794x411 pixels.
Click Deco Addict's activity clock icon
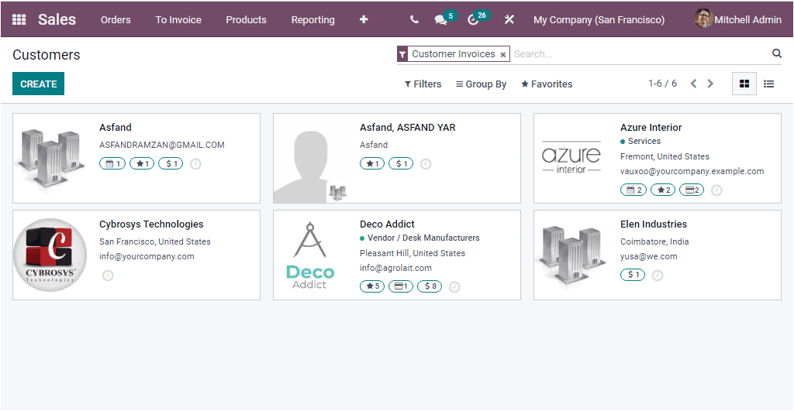[x=454, y=286]
